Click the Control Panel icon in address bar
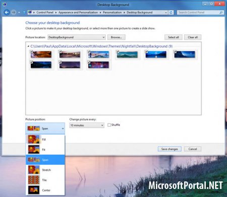The image size is (227, 197). pos(30,12)
